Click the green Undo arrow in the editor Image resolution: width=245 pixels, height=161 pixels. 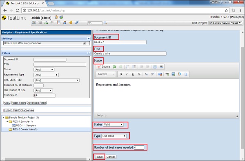(114, 67)
